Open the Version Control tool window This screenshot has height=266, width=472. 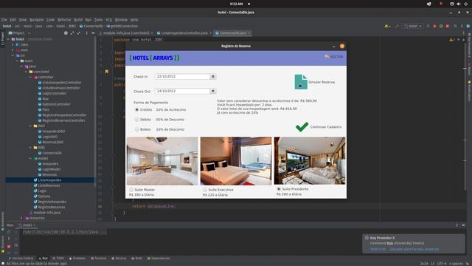pos(21,259)
